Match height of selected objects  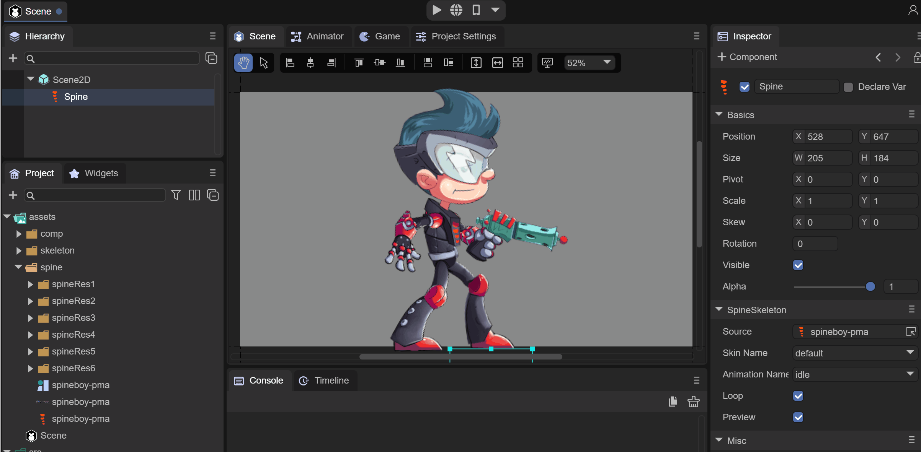tap(476, 63)
